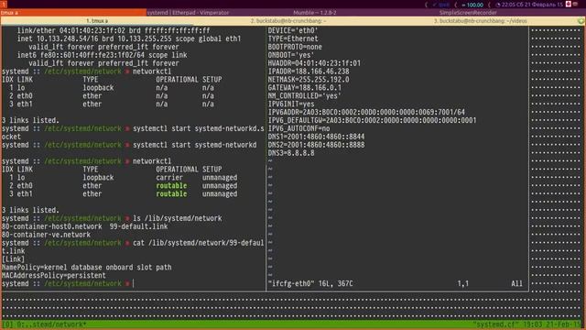Place the cursor at the last shell prompt
The width and height of the screenshot is (586, 330).
coord(133,283)
